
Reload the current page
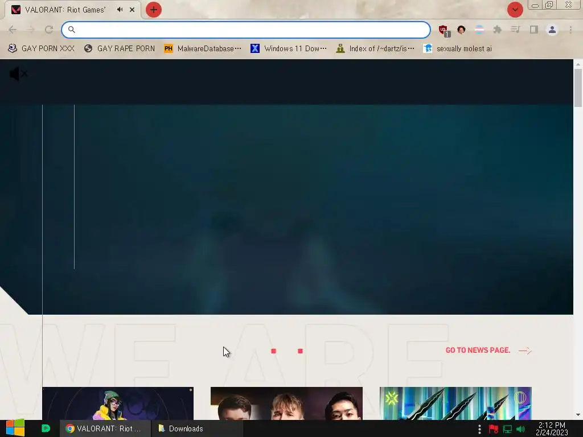tap(49, 30)
